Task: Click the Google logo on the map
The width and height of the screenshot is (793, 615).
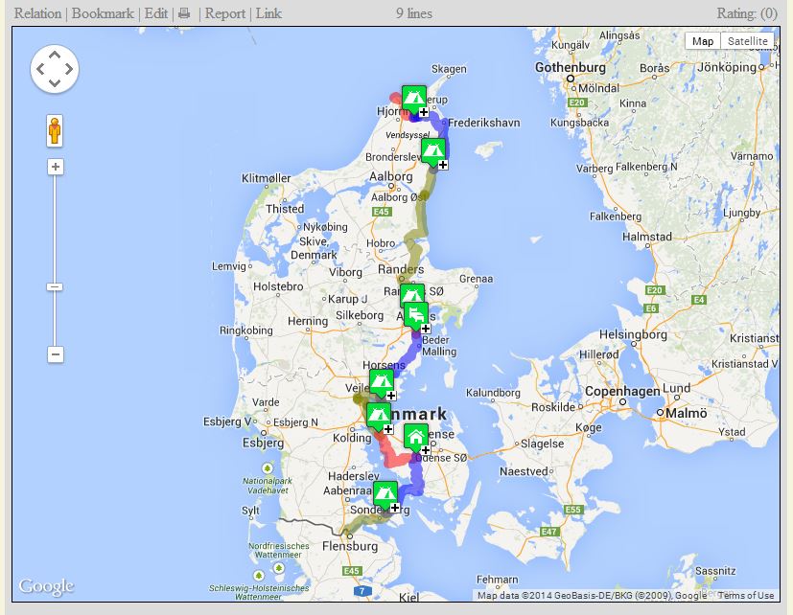Action: [x=46, y=586]
